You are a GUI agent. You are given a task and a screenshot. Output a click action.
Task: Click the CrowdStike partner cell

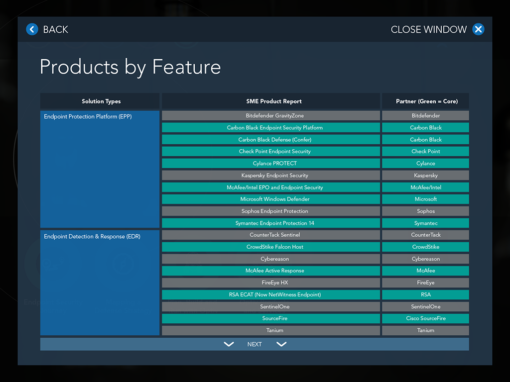(x=425, y=247)
